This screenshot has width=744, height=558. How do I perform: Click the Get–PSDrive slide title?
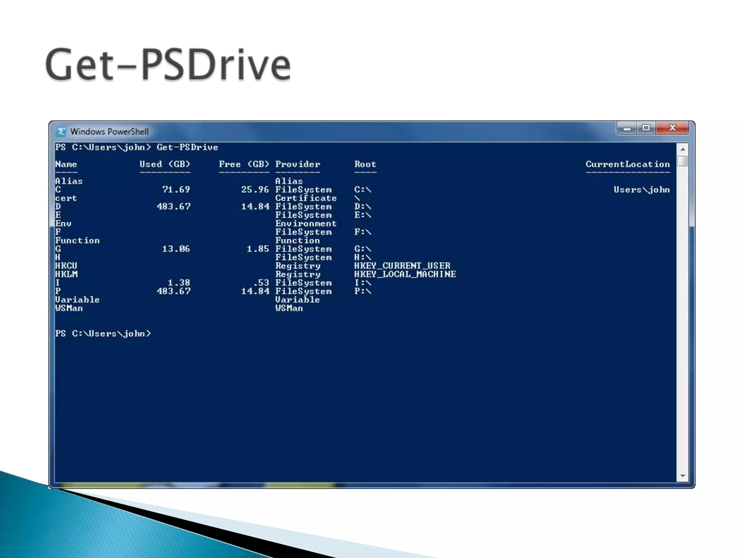point(168,65)
